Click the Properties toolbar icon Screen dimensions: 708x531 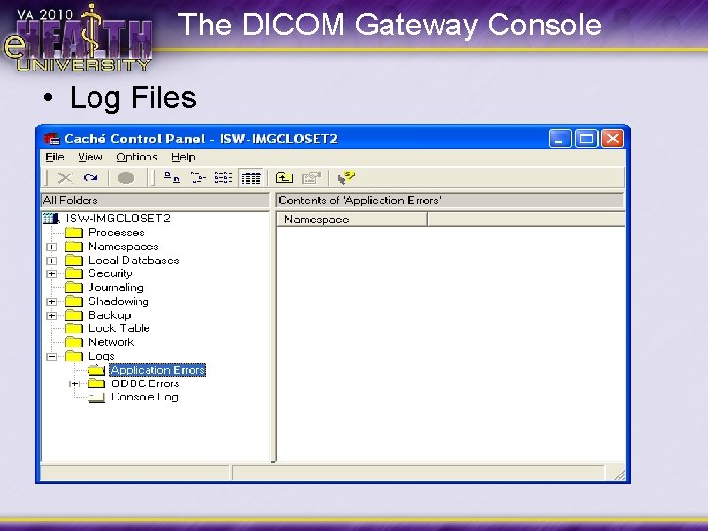pos(311,178)
